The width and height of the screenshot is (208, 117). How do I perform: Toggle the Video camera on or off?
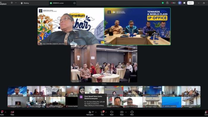12,113
